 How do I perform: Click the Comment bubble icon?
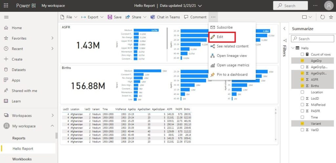186,17
